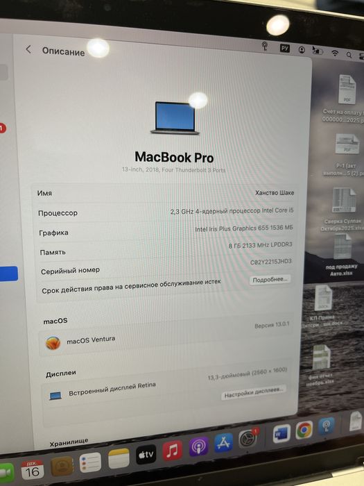
Task: Launch Apple TV from the Dock
Action: (146, 454)
